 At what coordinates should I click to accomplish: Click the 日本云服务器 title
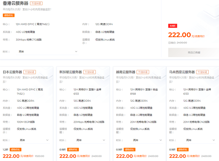pos(12,72)
